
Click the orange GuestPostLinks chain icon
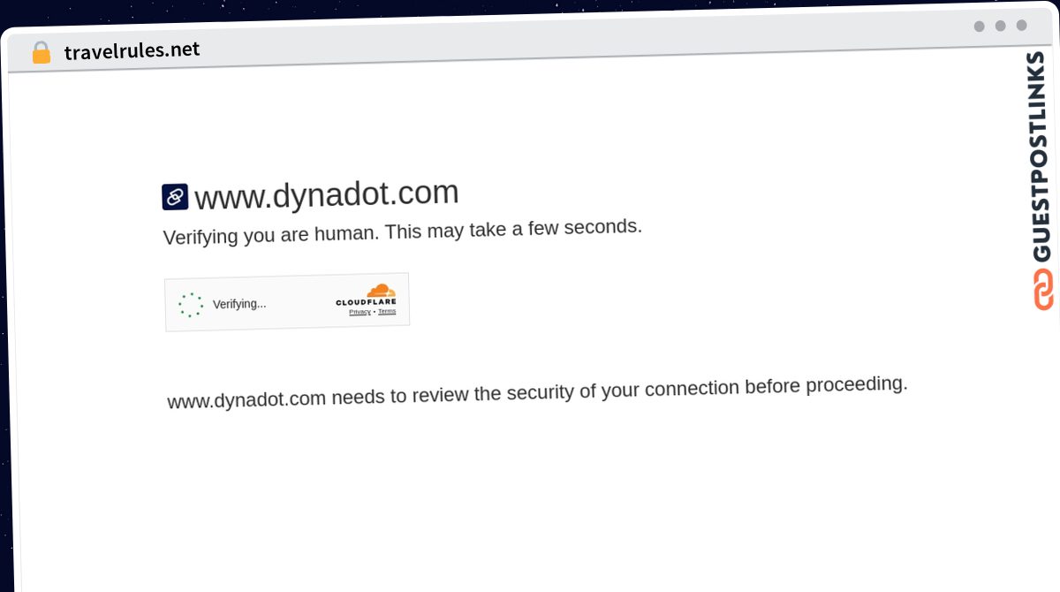point(1043,289)
